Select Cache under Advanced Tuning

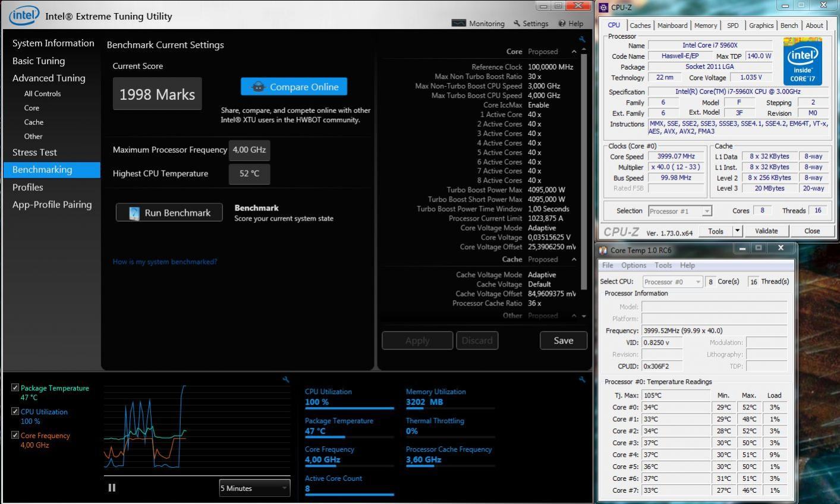pyautogui.click(x=34, y=122)
